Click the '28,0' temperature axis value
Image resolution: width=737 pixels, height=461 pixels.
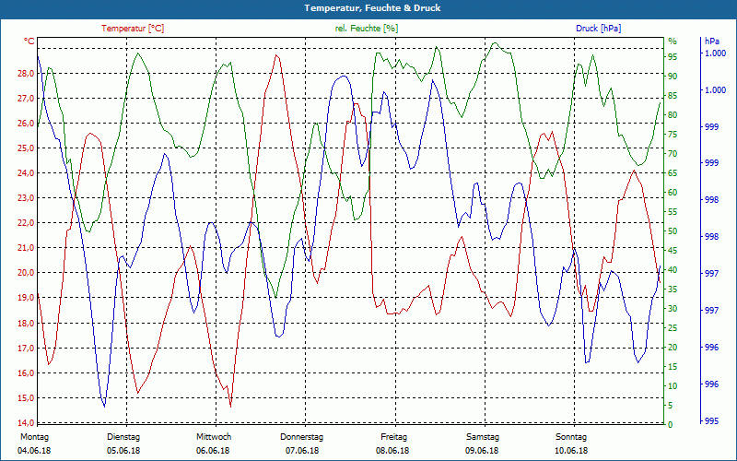click(x=27, y=74)
